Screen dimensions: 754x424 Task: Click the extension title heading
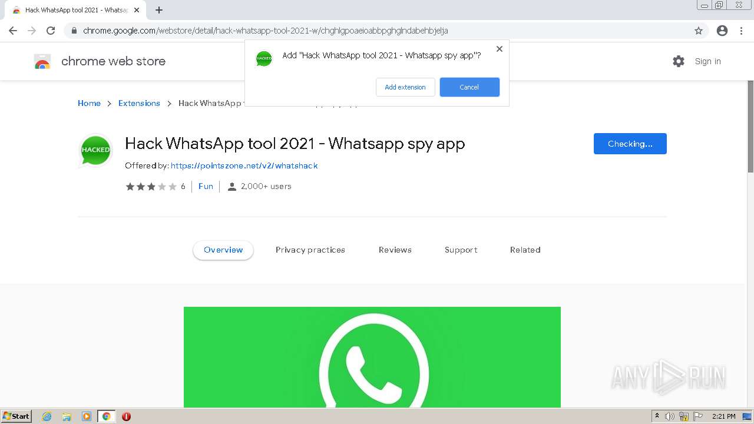(295, 143)
